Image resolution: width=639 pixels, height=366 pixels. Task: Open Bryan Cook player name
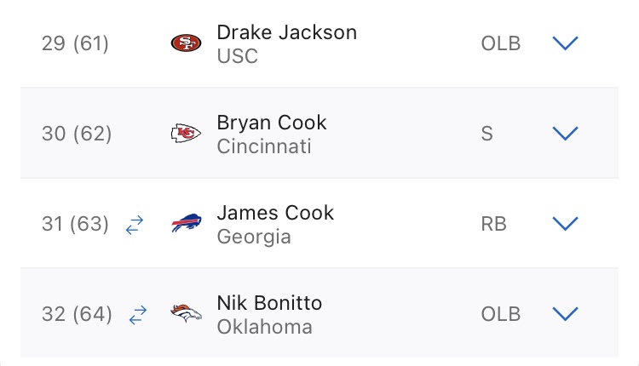coord(272,123)
